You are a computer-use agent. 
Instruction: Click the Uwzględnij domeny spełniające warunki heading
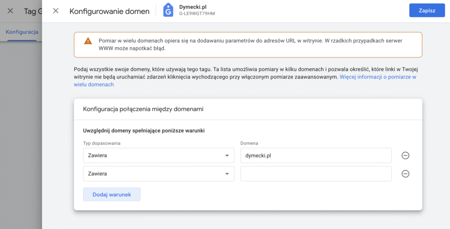tap(144, 130)
